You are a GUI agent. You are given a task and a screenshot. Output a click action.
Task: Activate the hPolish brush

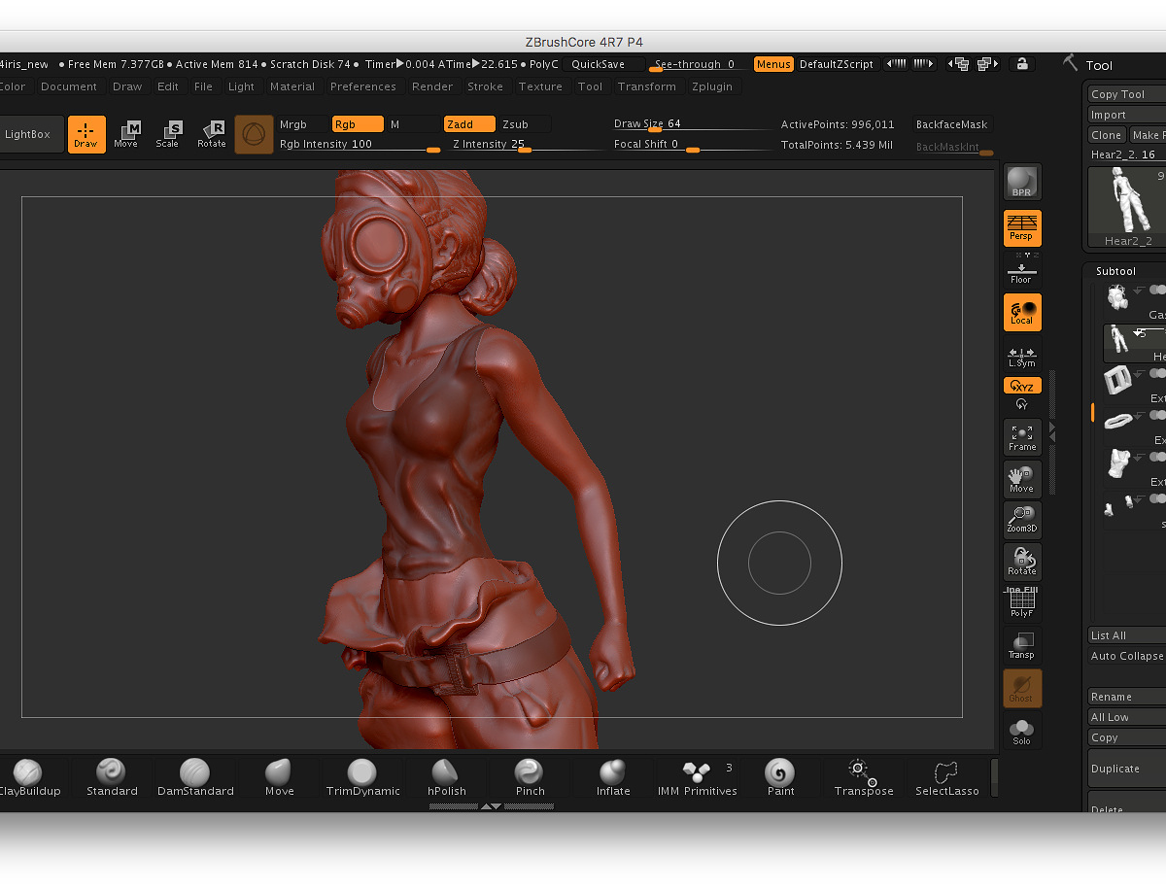447,777
